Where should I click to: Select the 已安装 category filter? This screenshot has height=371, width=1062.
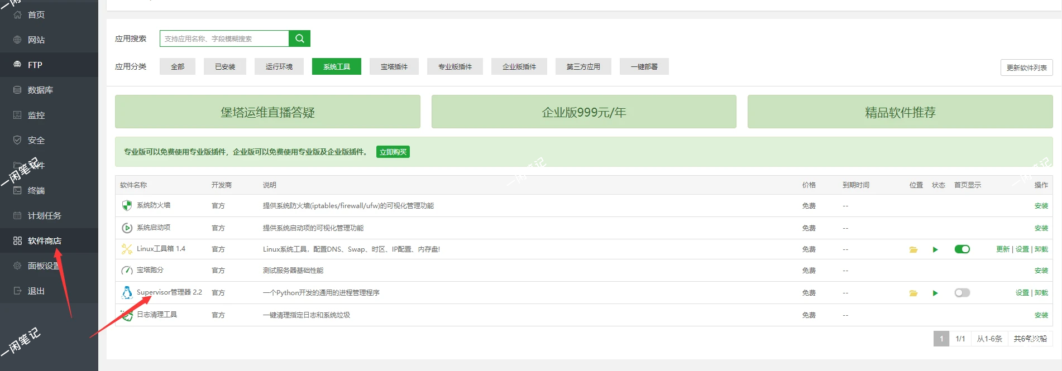[225, 66]
